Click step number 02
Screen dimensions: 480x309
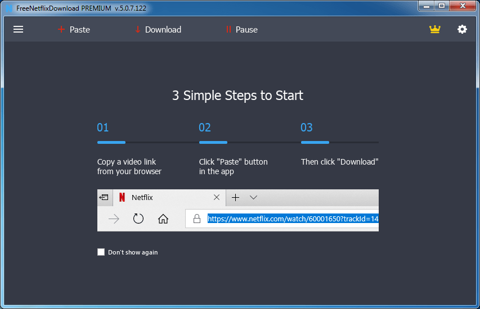pos(205,128)
